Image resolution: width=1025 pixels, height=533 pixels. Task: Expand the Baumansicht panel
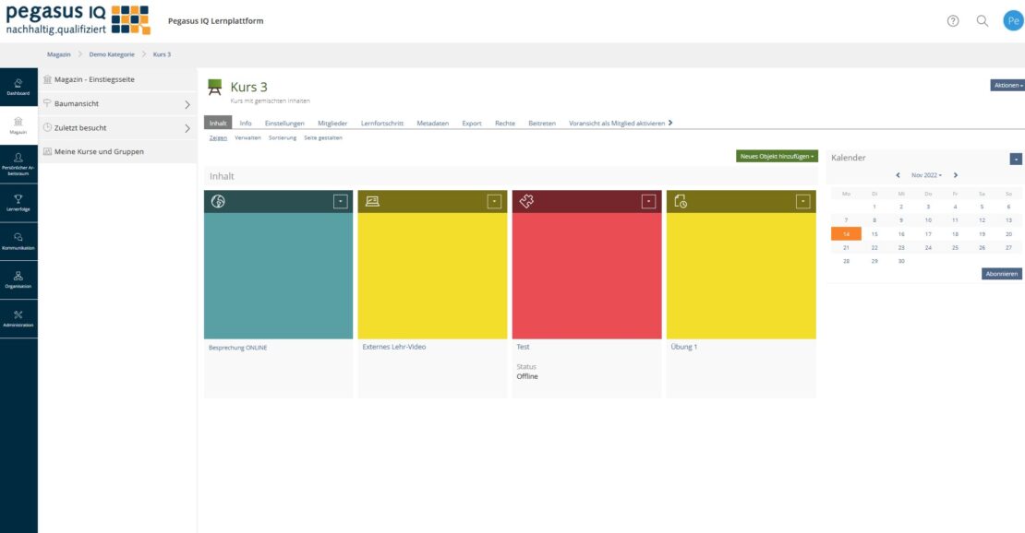coord(187,104)
